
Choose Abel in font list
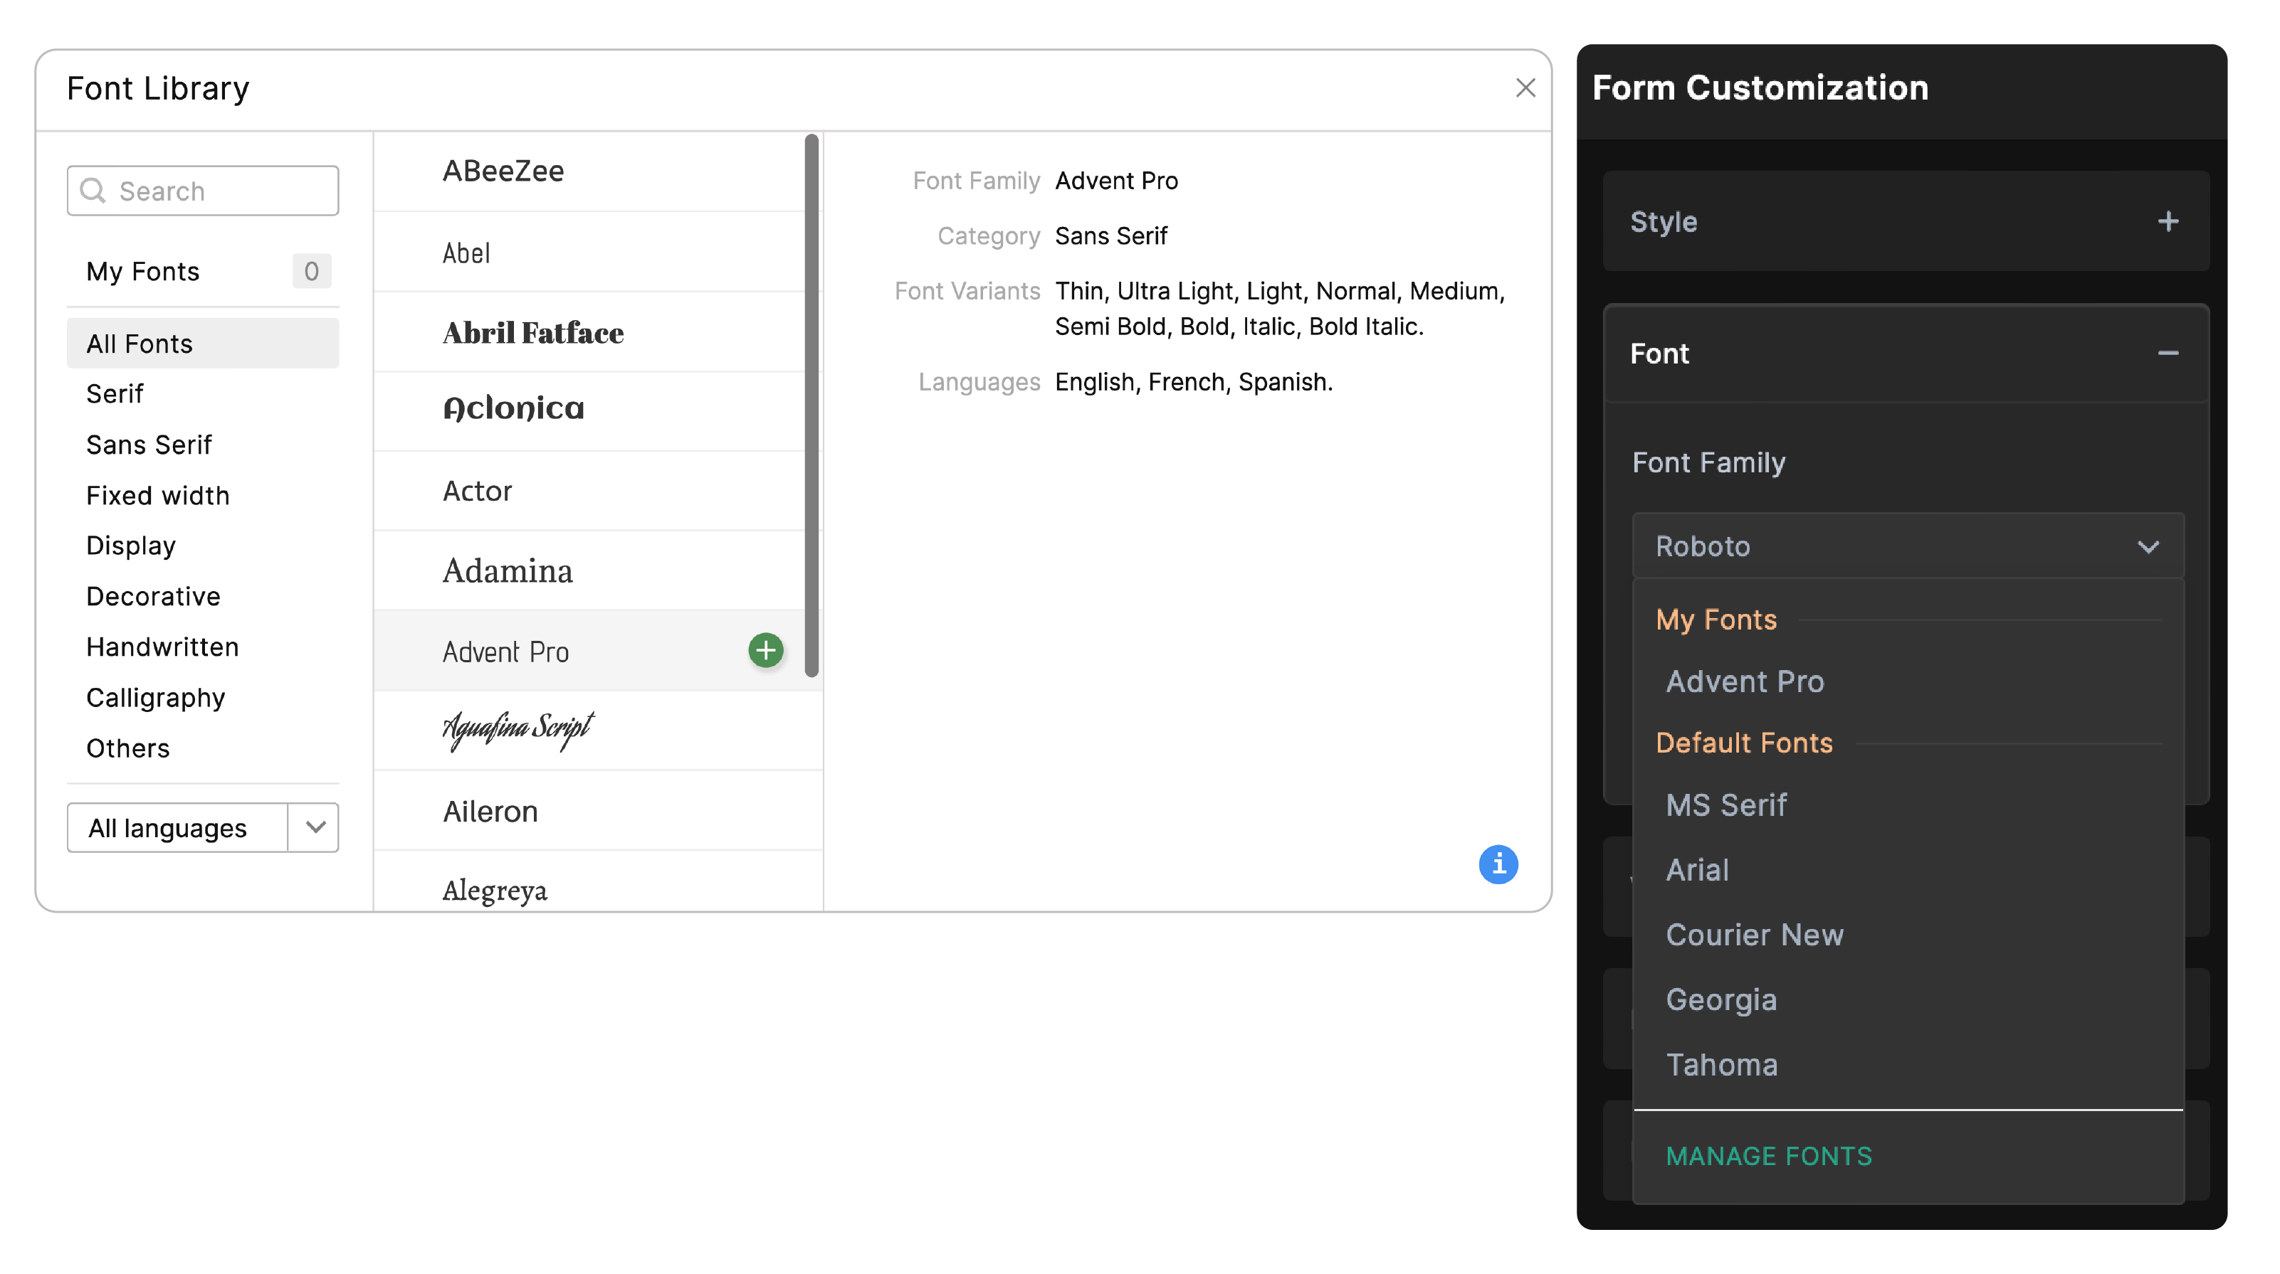click(x=589, y=252)
